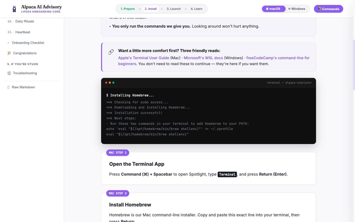Screen dimensions: 355x222
Task: Open the Commands button
Action: 328,9
